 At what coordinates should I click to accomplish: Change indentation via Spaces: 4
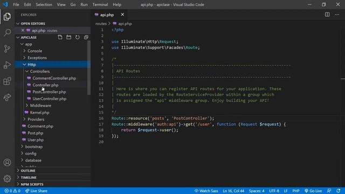click(257, 191)
